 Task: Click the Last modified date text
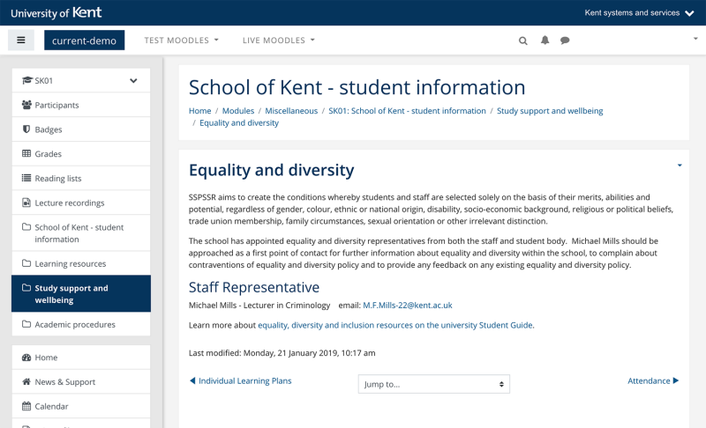[282, 353]
